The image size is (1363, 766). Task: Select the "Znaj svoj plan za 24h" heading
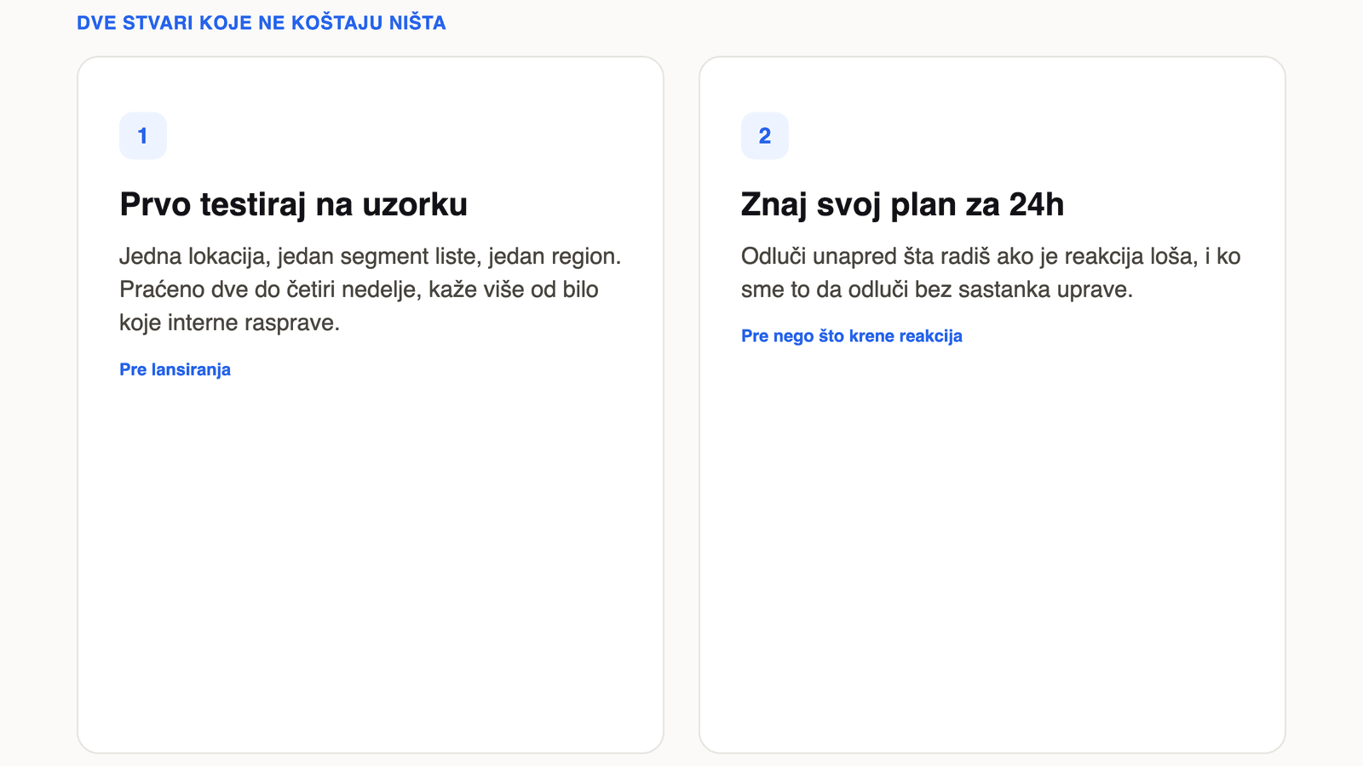(903, 204)
